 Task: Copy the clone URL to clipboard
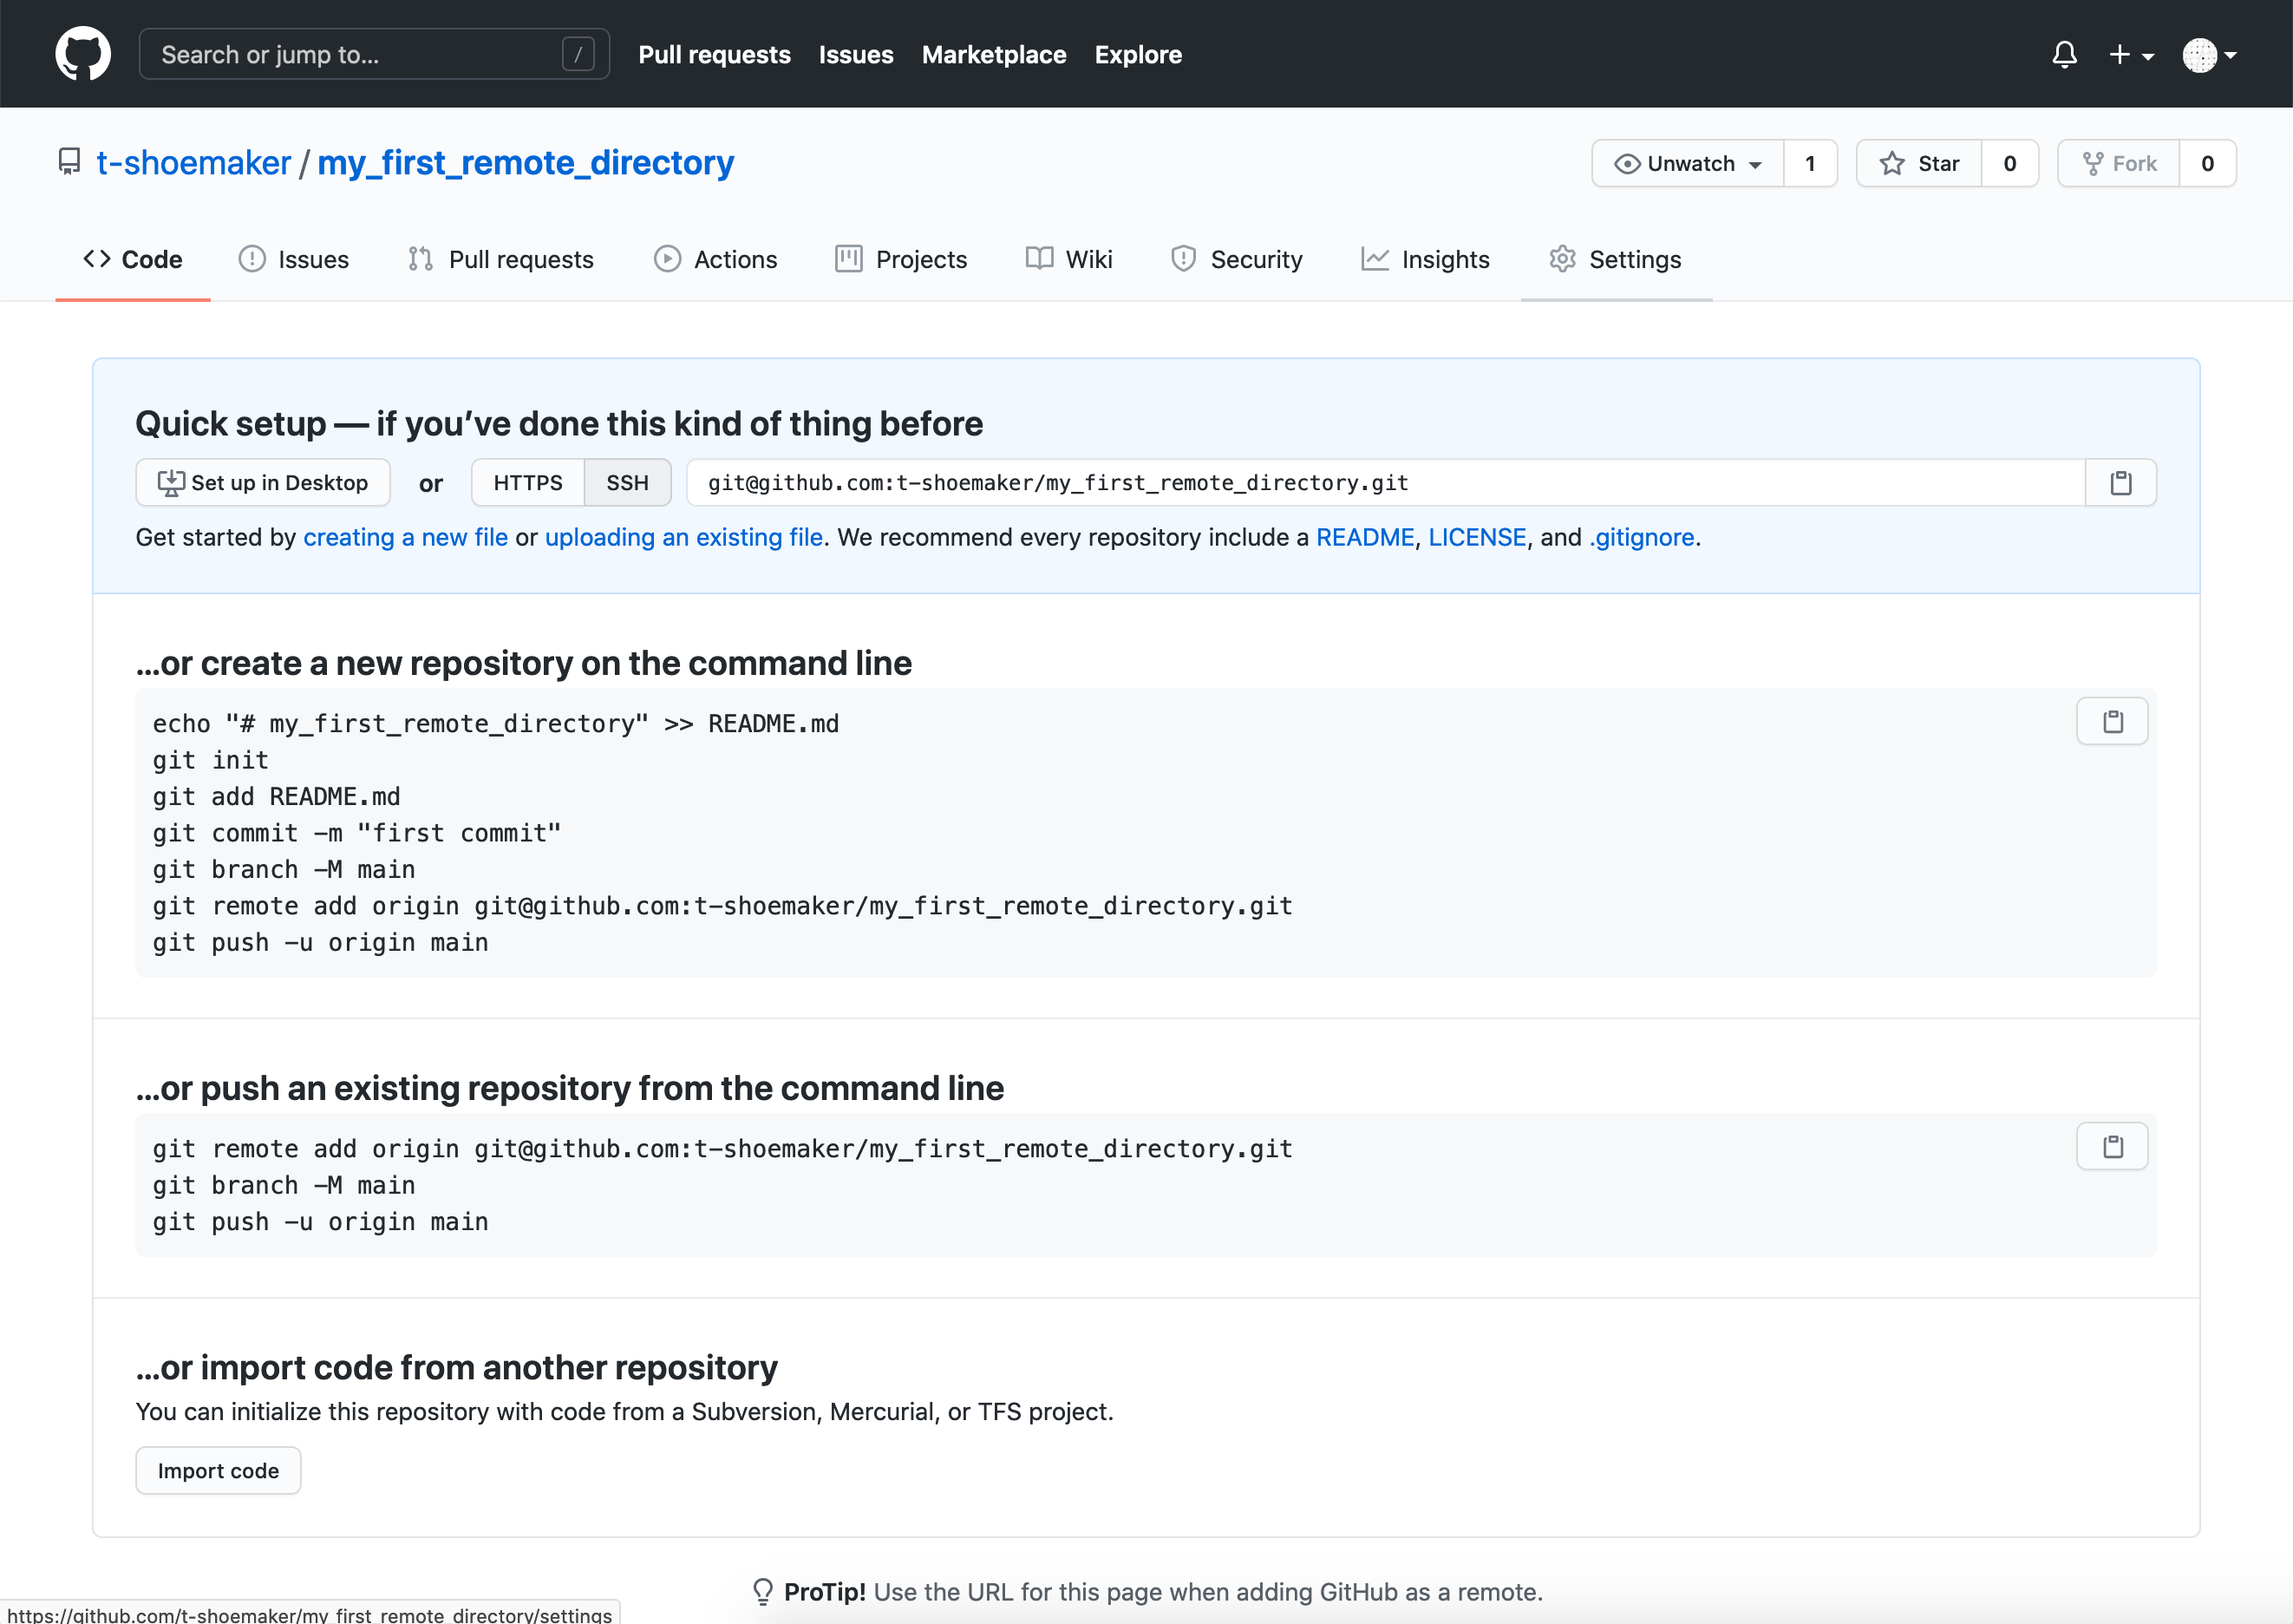pos(2121,483)
